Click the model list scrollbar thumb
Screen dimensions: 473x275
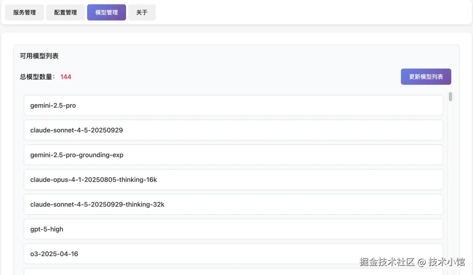coord(450,97)
